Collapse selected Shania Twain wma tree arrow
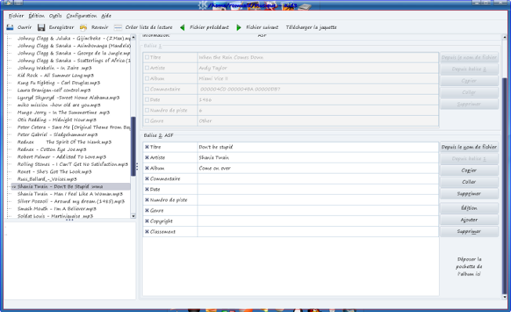The image size is (511, 312). click(x=13, y=187)
